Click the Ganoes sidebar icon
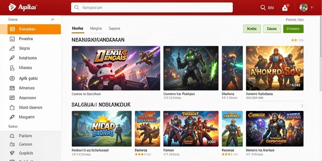The height and width of the screenshot is (161, 322). point(12,144)
